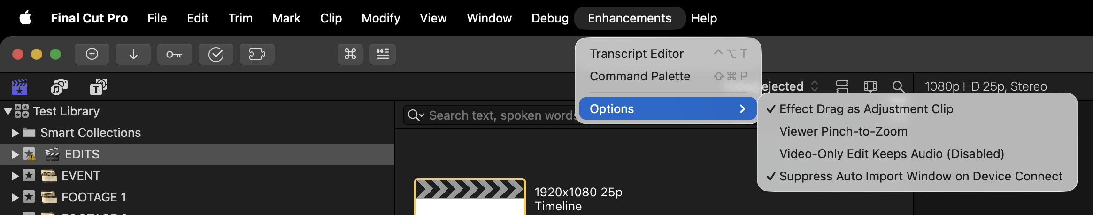The image size is (1093, 215).
Task: Click the Command symbol toolbar button
Action: tap(350, 54)
